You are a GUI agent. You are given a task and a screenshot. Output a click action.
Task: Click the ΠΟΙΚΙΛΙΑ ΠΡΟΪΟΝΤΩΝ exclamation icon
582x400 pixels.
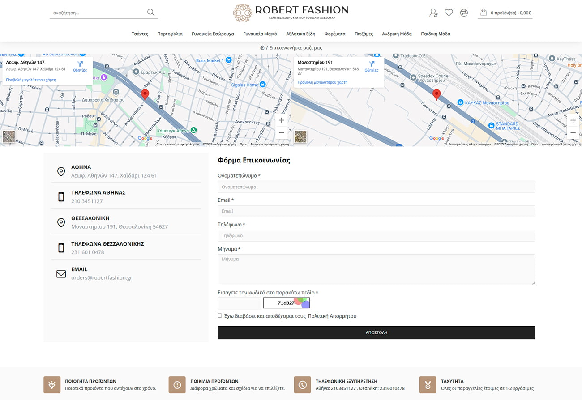click(177, 385)
